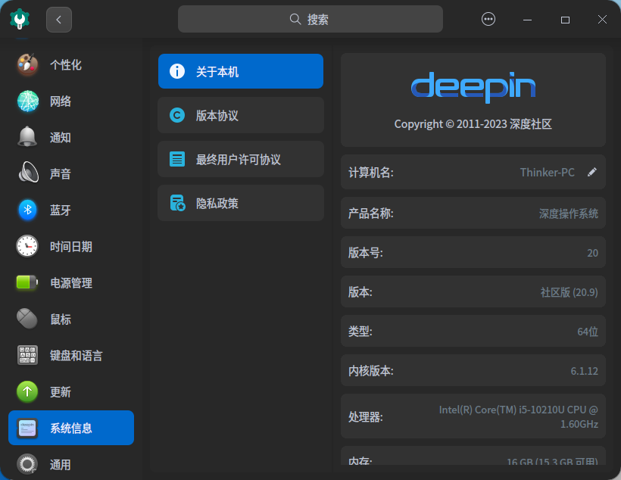Open the General settings gear icon
This screenshot has height=480, width=621.
click(27, 464)
